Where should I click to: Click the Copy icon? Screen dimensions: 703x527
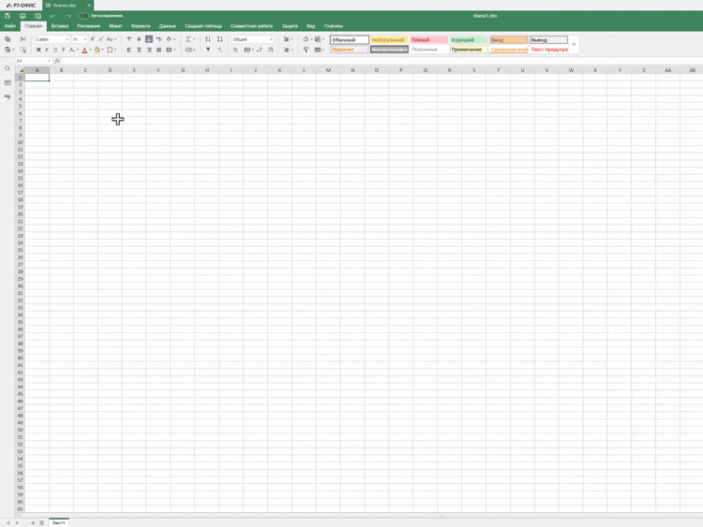click(7, 39)
